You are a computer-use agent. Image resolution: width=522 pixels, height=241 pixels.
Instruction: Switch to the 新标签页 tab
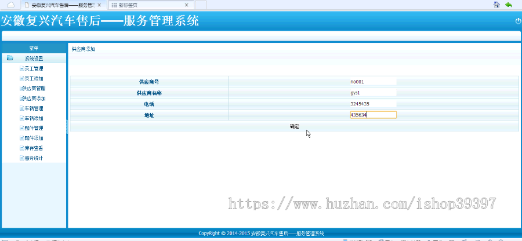[x=150, y=5]
